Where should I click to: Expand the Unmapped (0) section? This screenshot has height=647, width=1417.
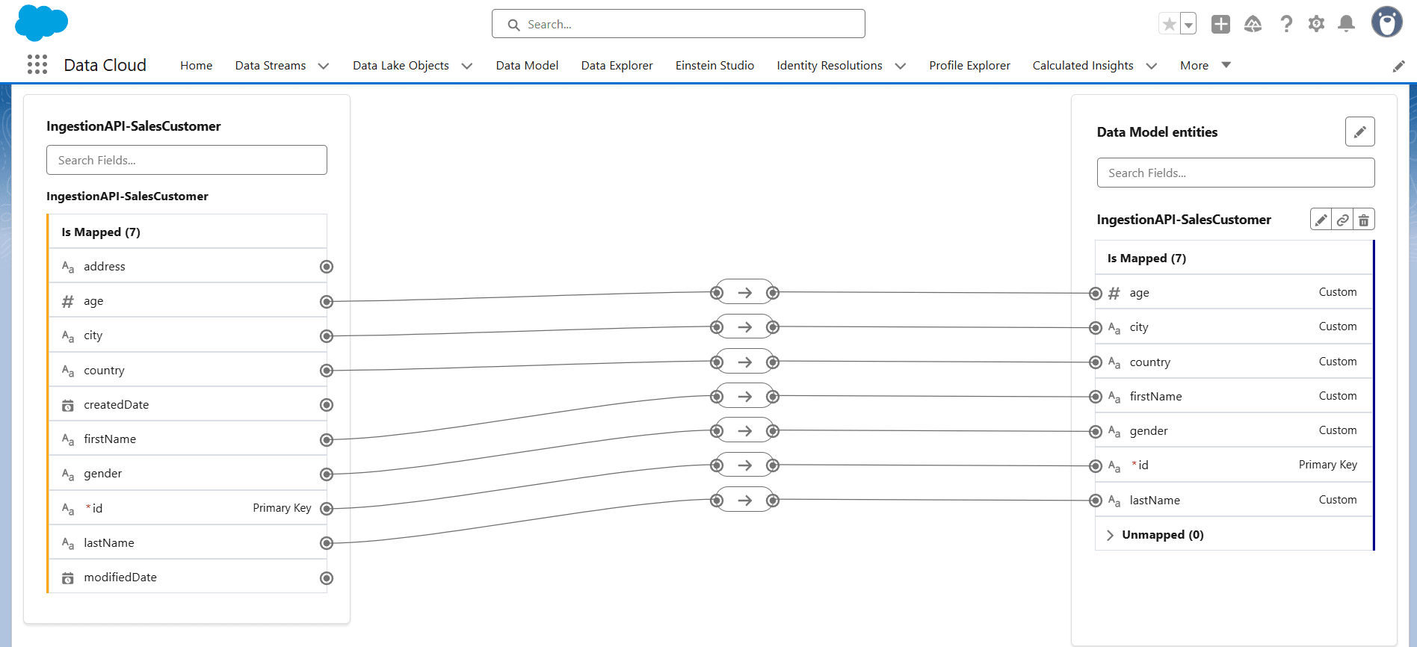[1110, 535]
